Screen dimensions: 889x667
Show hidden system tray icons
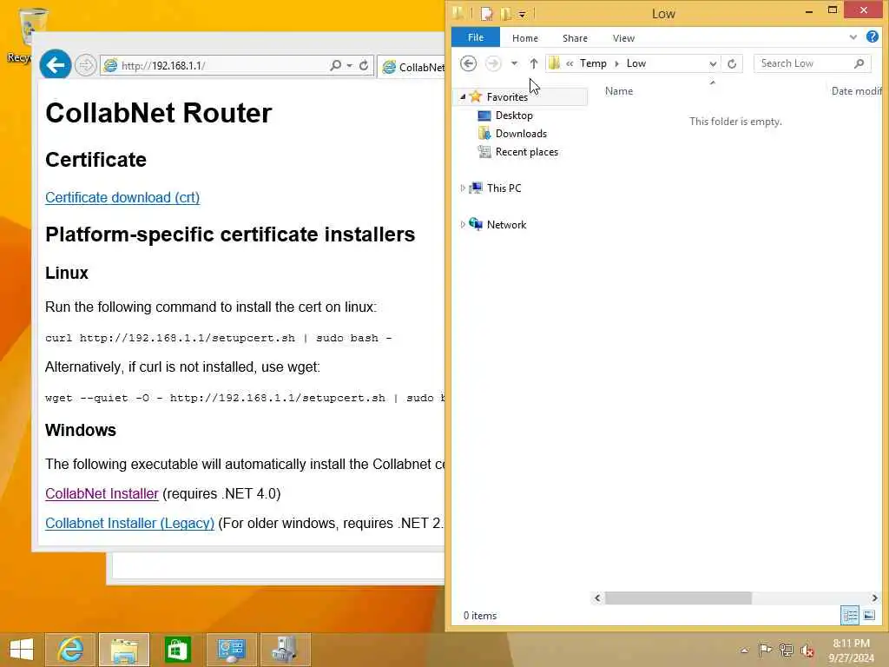pos(744,650)
